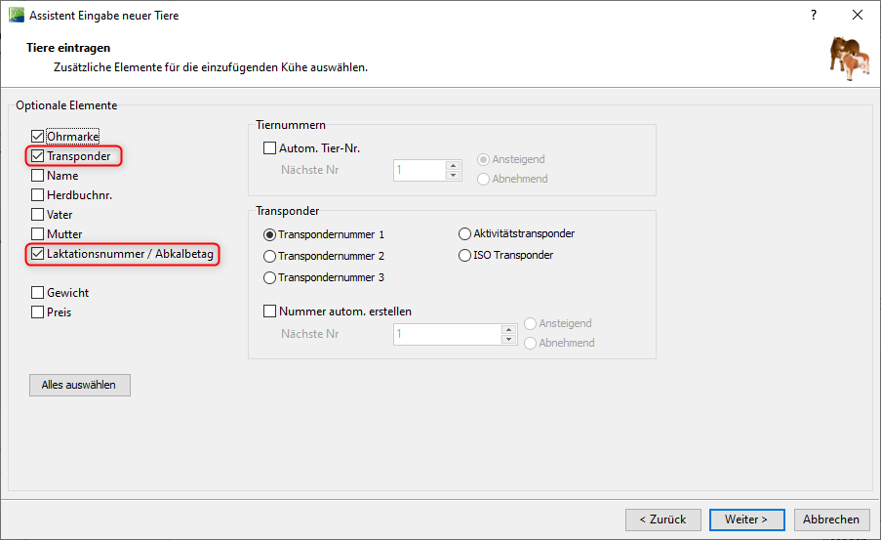The image size is (881, 540).
Task: Uncheck the Transponder checkbox
Action: coord(38,156)
